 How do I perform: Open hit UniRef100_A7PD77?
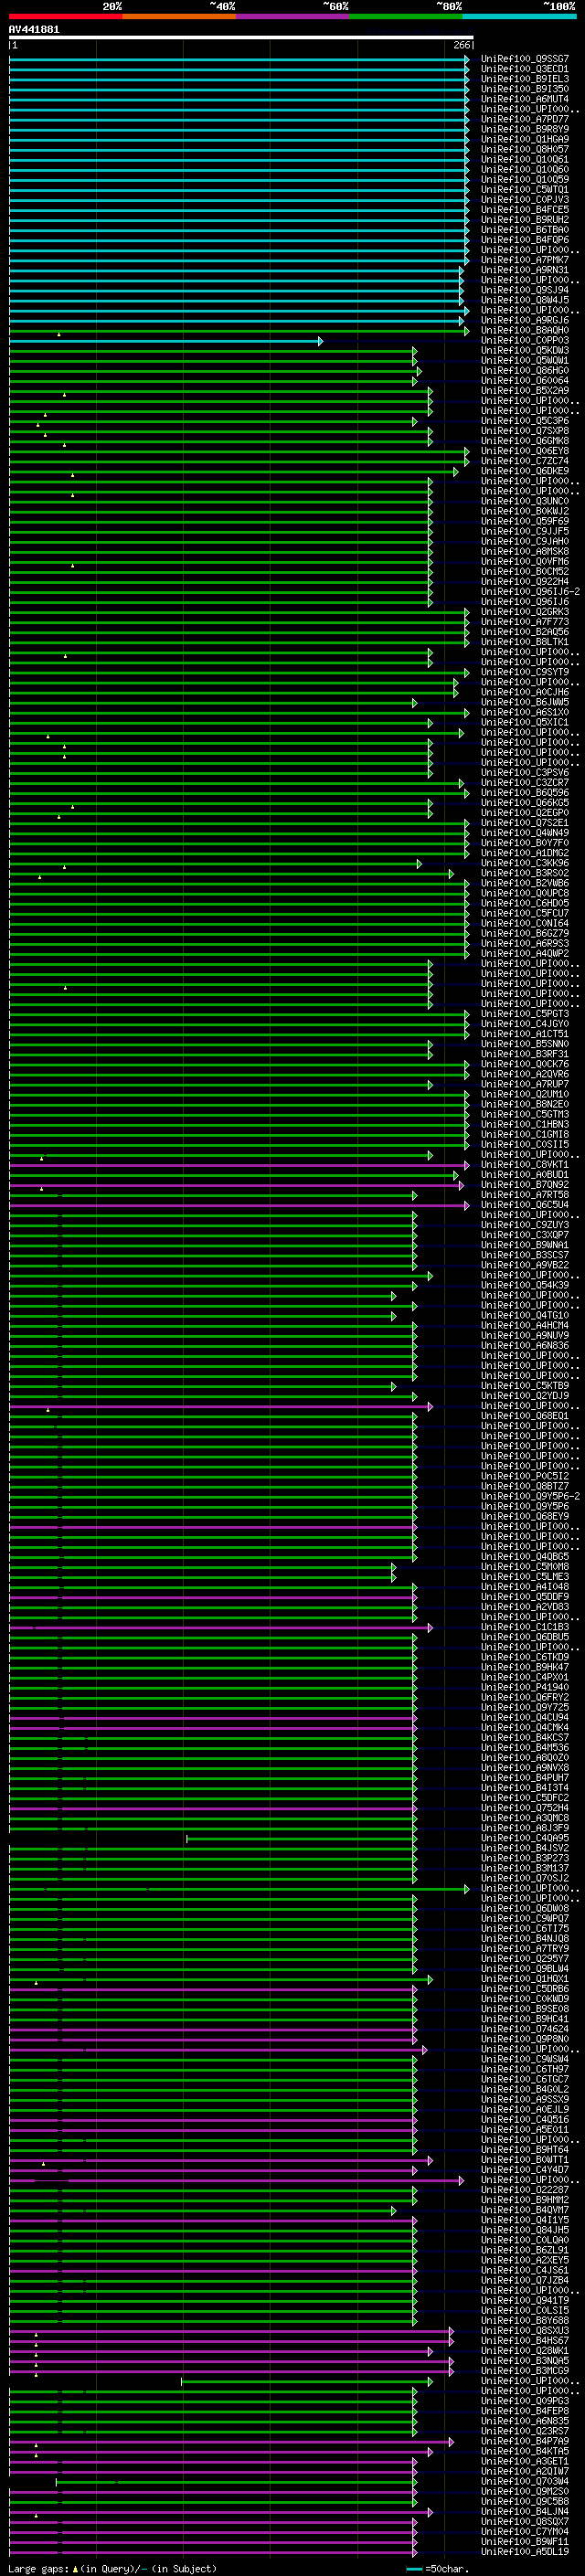(x=525, y=119)
